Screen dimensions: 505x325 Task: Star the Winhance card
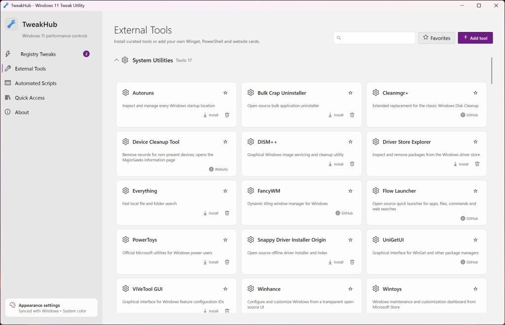tap(351, 289)
